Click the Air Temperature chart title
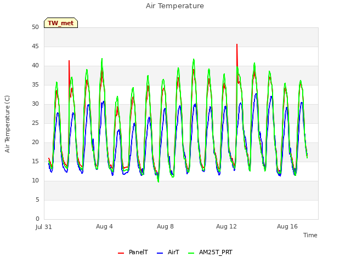 click(175, 6)
